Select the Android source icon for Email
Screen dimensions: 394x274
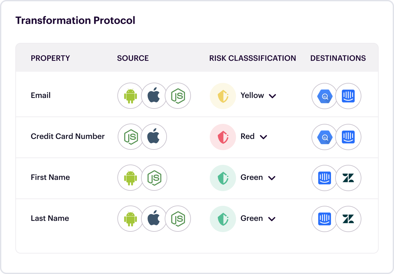pos(130,96)
